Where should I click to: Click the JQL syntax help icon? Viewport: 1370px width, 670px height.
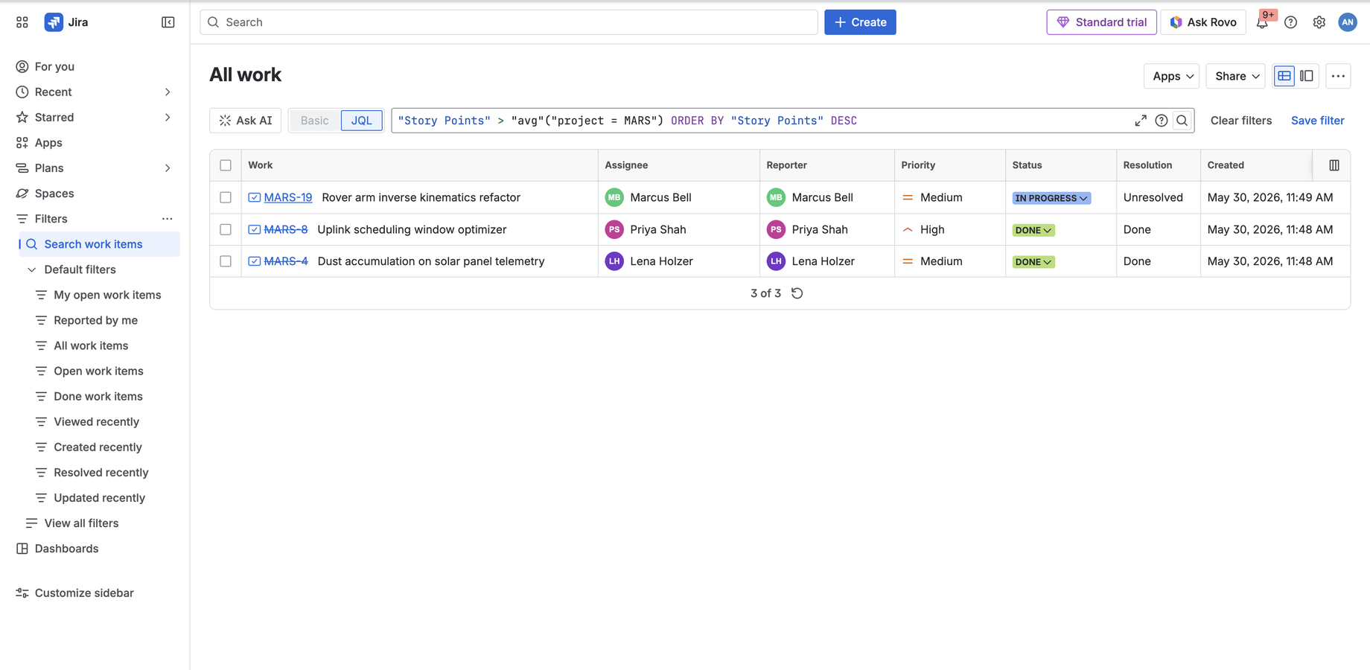click(x=1162, y=121)
